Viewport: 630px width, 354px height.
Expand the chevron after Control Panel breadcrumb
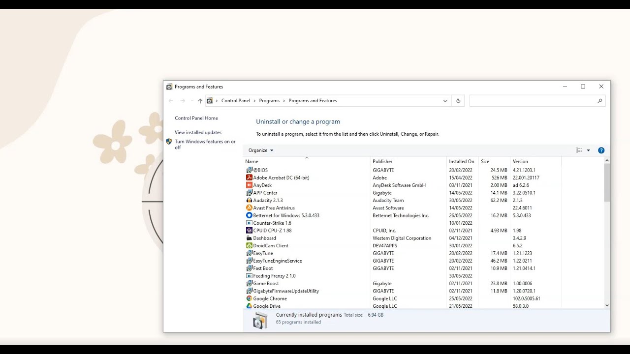coord(254,101)
